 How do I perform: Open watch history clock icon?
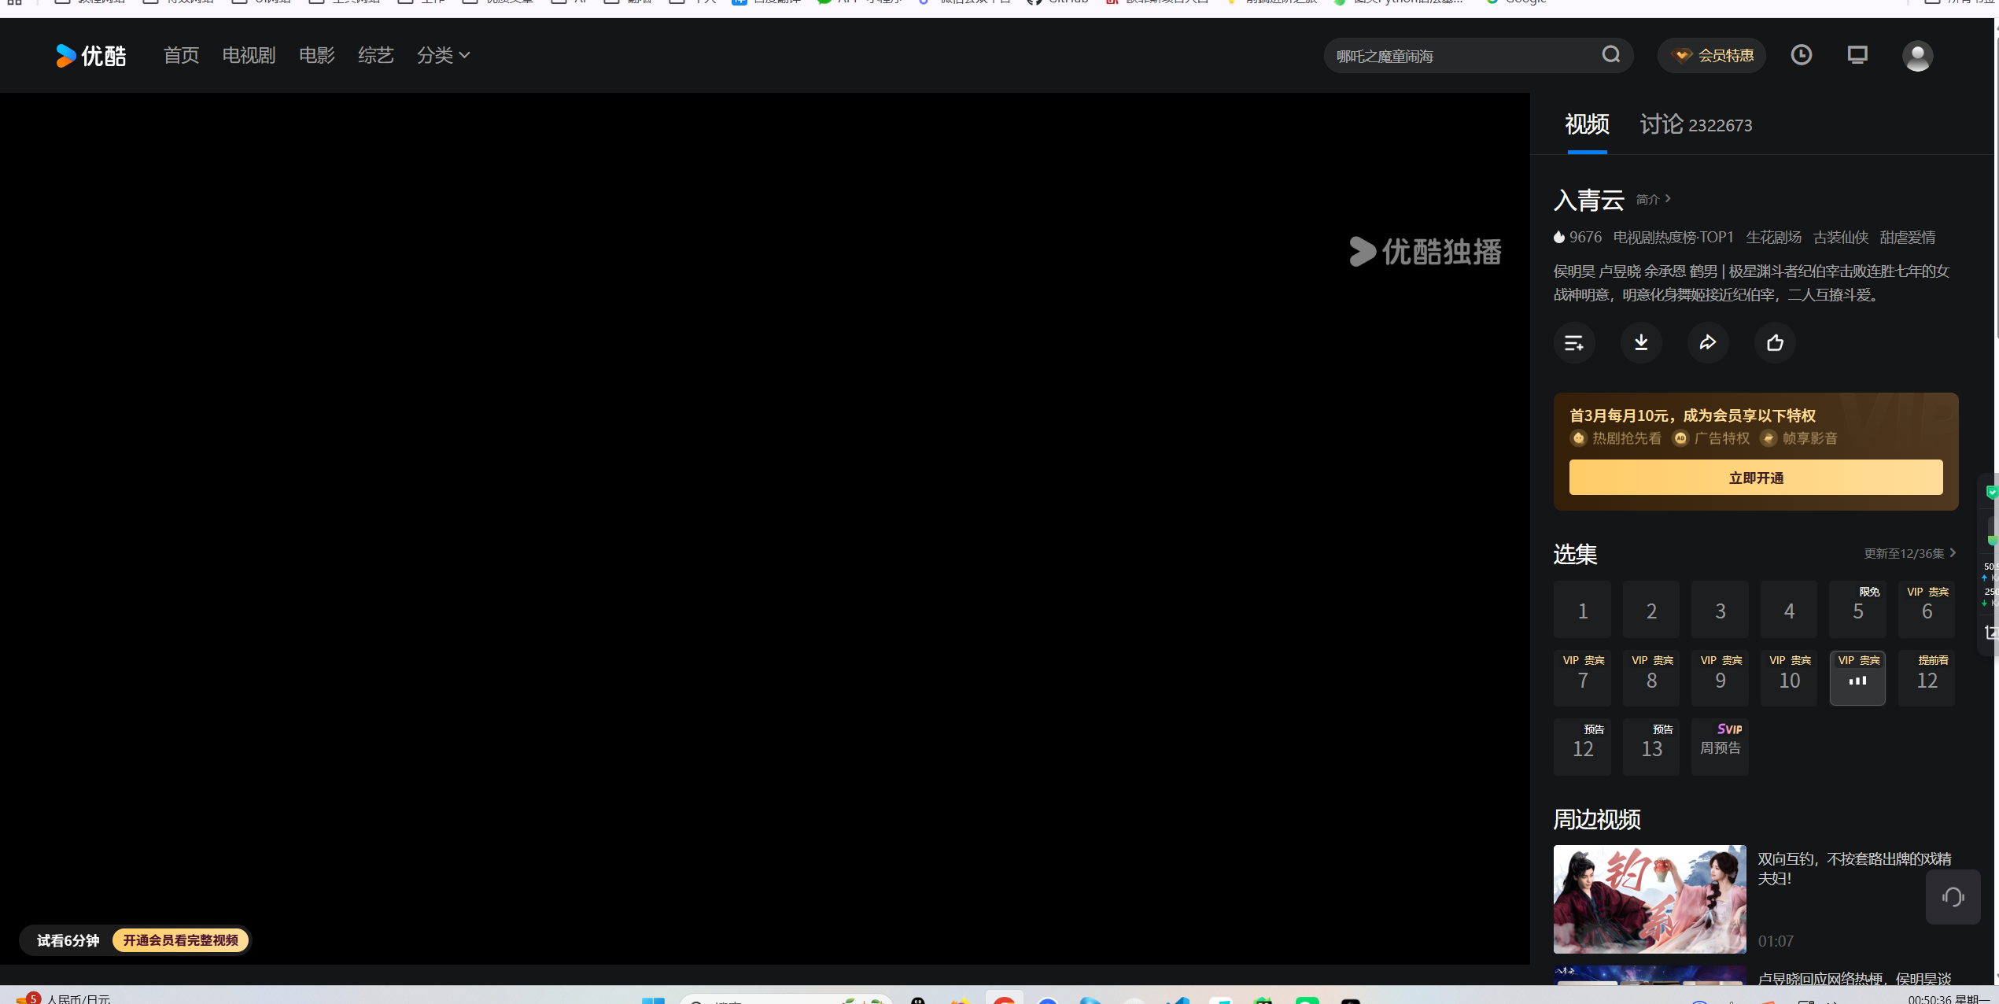coord(1801,54)
